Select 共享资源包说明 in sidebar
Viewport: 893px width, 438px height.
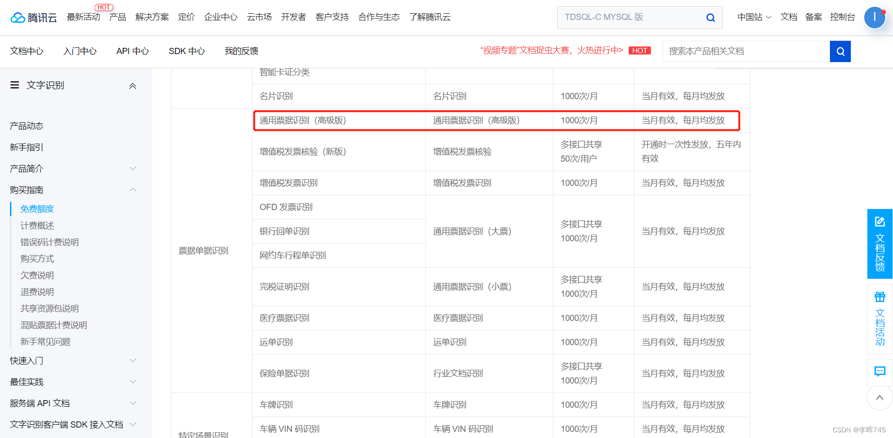49,309
